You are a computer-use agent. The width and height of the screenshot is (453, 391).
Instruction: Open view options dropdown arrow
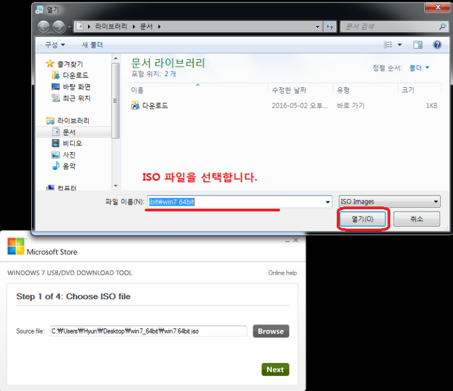(399, 45)
